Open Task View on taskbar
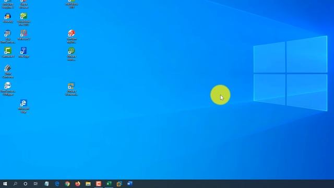 click(x=35, y=183)
